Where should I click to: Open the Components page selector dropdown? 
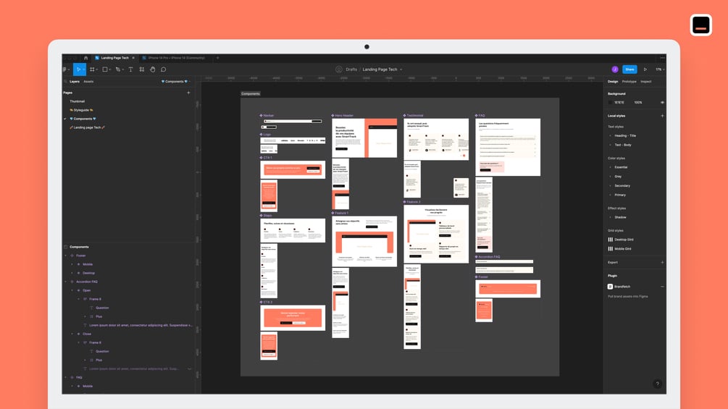(175, 82)
